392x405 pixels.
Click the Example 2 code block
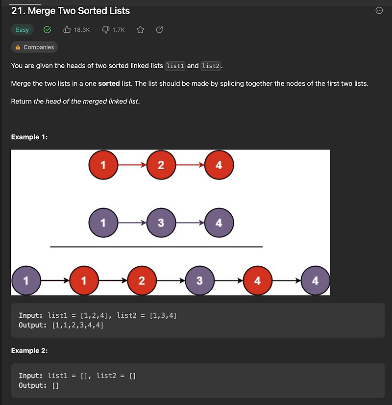pyautogui.click(x=198, y=380)
